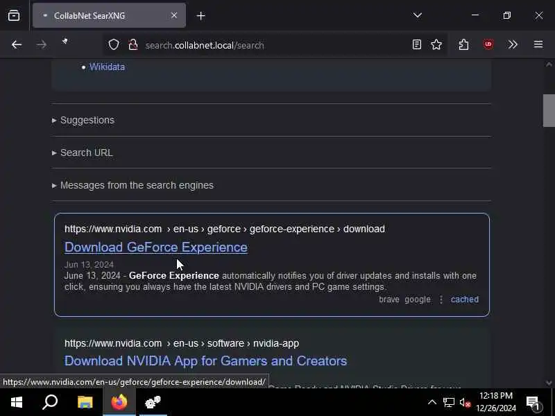Open the extensions puzzle icon
Image resolution: width=555 pixels, height=416 pixels.
pos(463,44)
